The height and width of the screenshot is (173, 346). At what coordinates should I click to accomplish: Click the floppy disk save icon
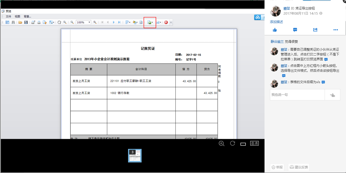coord(26,22)
